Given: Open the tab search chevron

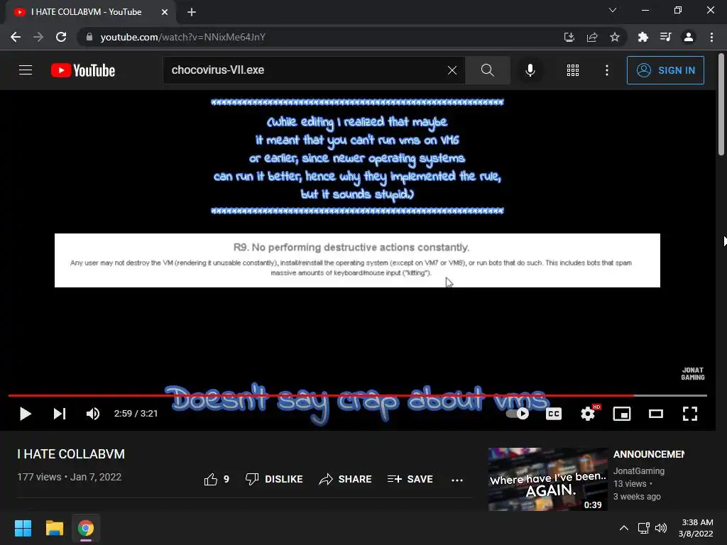Looking at the screenshot, I should [613, 10].
